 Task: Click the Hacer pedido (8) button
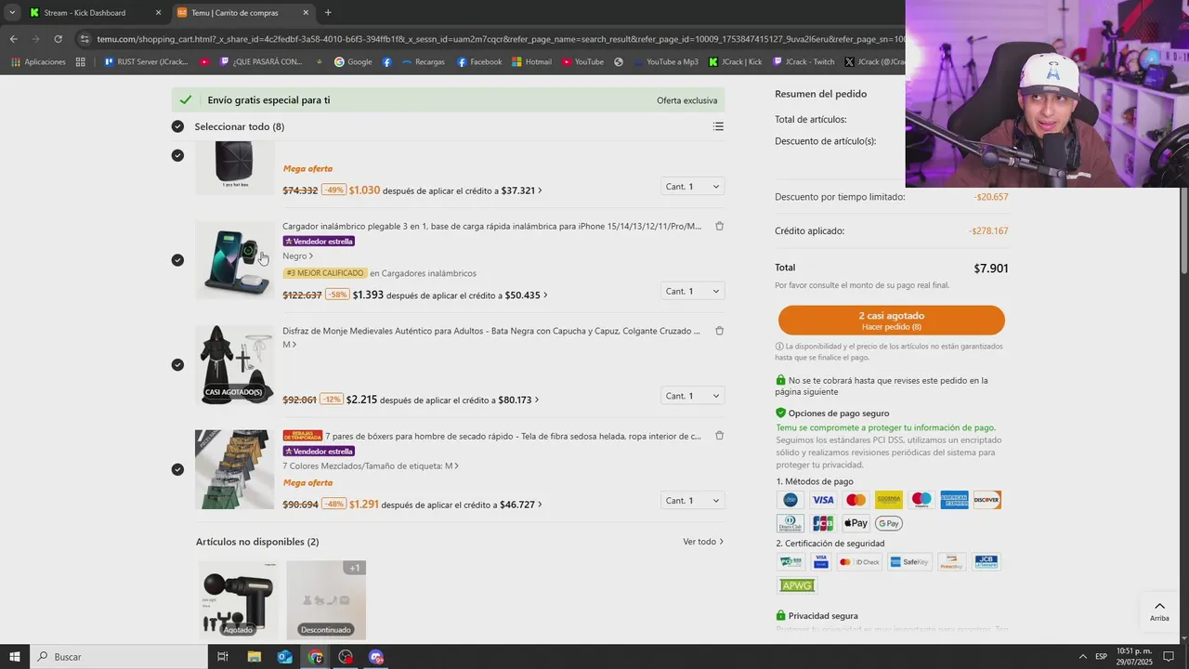pos(891,321)
